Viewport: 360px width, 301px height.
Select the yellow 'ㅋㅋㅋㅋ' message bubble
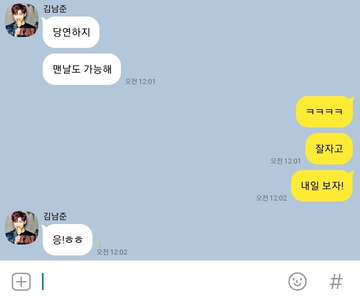click(324, 111)
